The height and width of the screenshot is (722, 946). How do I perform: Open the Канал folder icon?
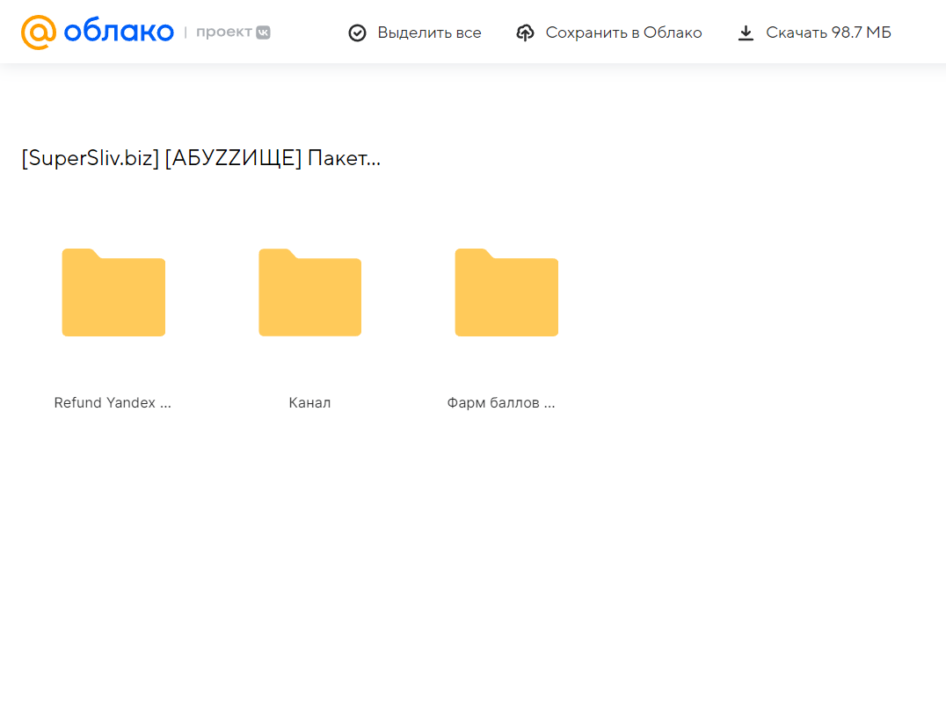point(309,292)
